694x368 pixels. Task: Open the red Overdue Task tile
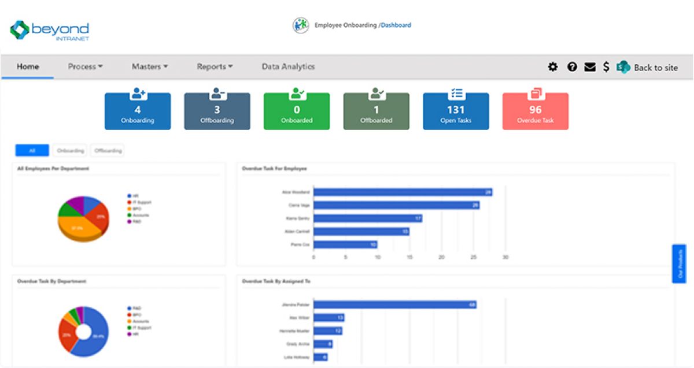click(x=535, y=111)
